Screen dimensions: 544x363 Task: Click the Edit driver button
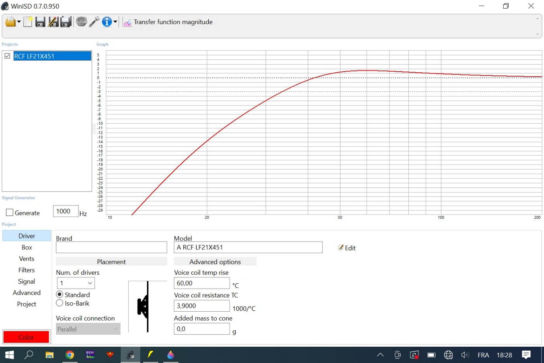tap(347, 248)
